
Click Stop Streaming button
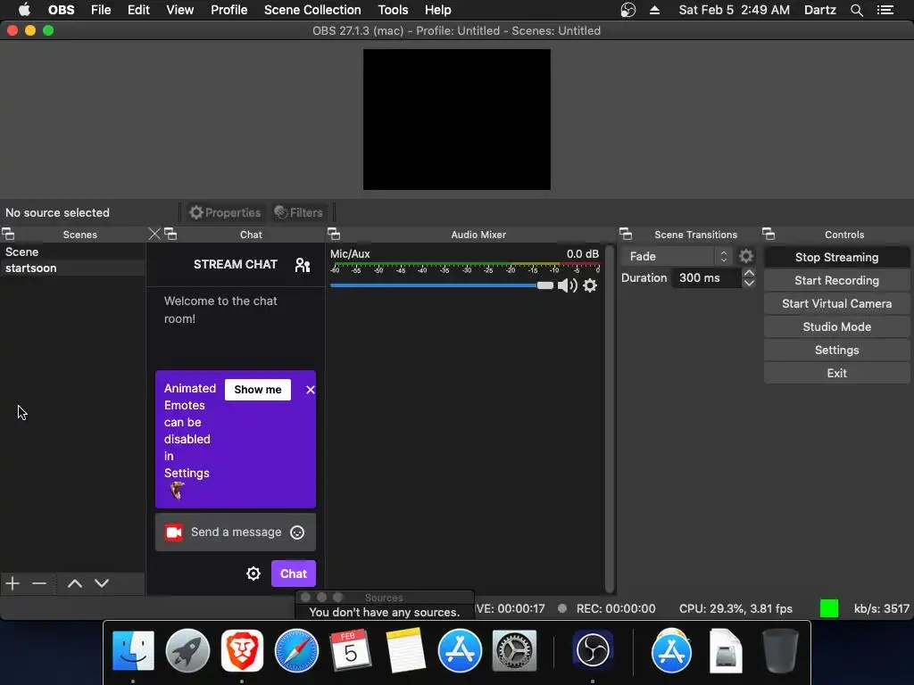coord(836,258)
